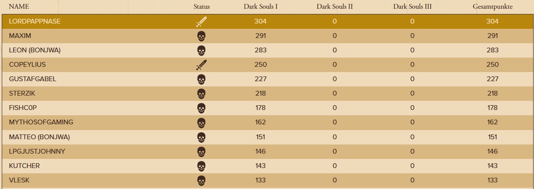Click Gesamtpunkte value 304 in top row
The image size is (534, 189).
(x=493, y=21)
